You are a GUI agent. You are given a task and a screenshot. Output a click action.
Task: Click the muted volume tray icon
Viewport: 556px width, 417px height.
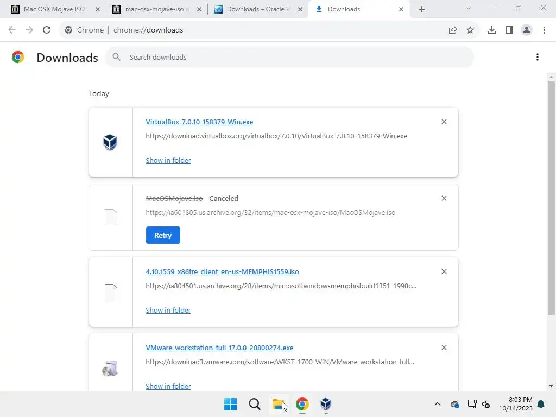click(x=486, y=404)
